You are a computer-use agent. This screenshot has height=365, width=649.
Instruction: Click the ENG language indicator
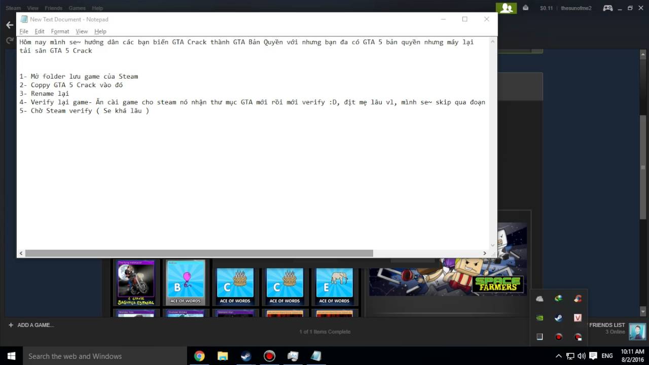607,356
